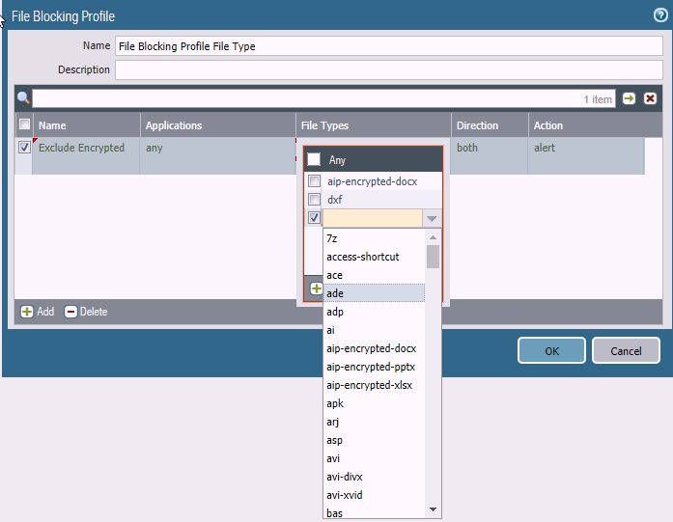673x522 pixels.
Task: Click the help question mark icon
Action: (x=660, y=15)
